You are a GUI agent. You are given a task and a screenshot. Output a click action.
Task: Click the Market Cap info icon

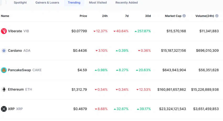(x=184, y=16)
